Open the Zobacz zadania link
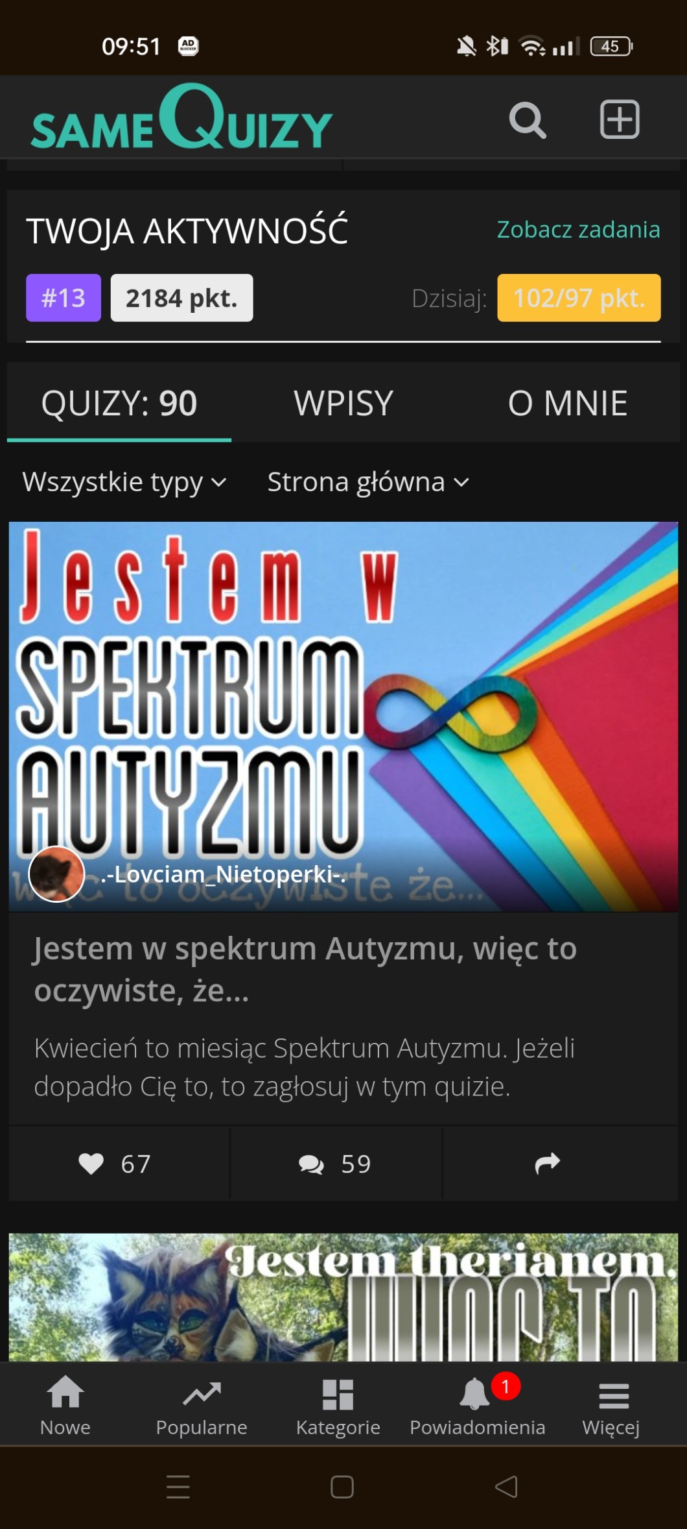This screenshot has width=687, height=1529. (578, 229)
